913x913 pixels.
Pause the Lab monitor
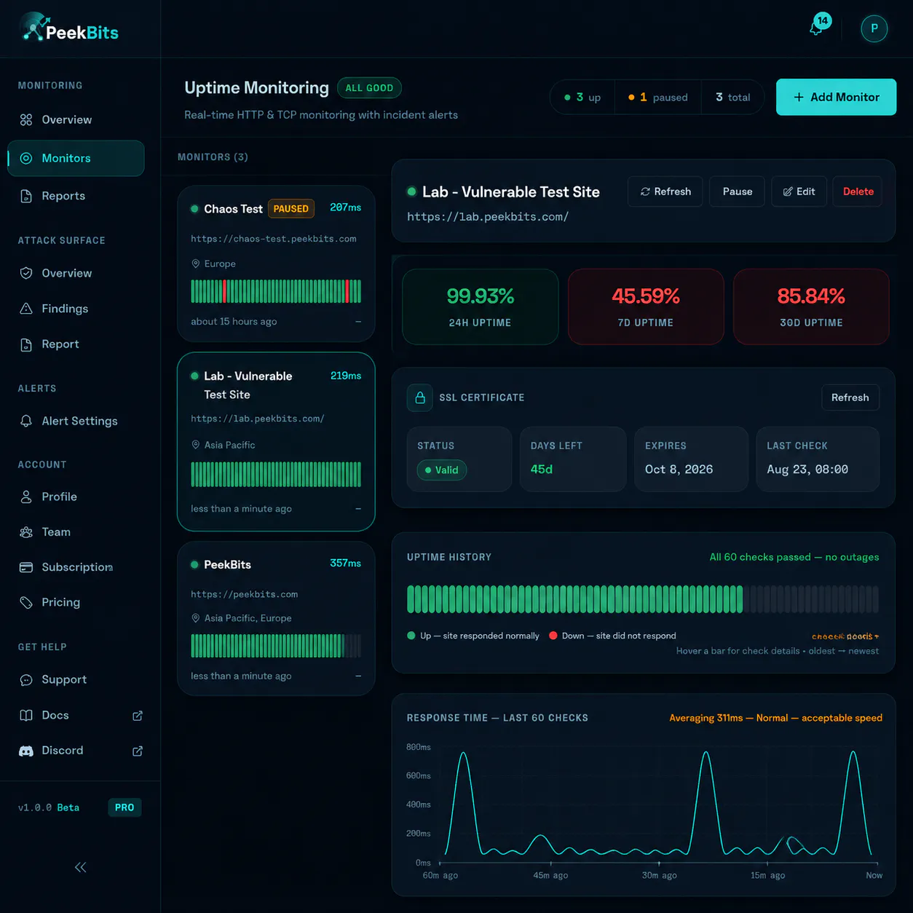tap(737, 191)
